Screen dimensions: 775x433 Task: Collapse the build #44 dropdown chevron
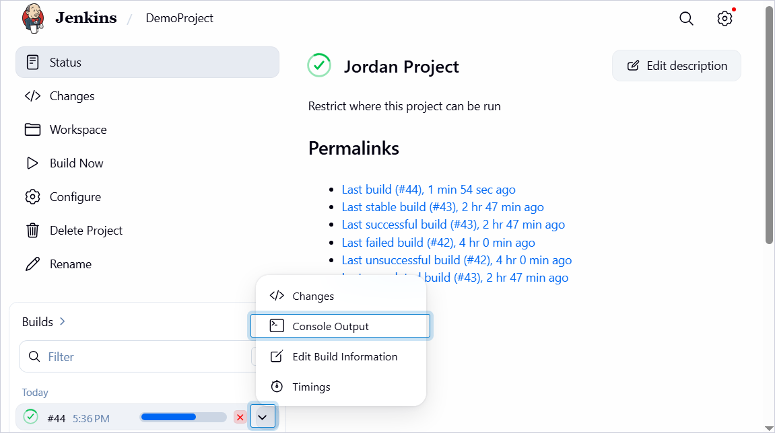tap(263, 418)
